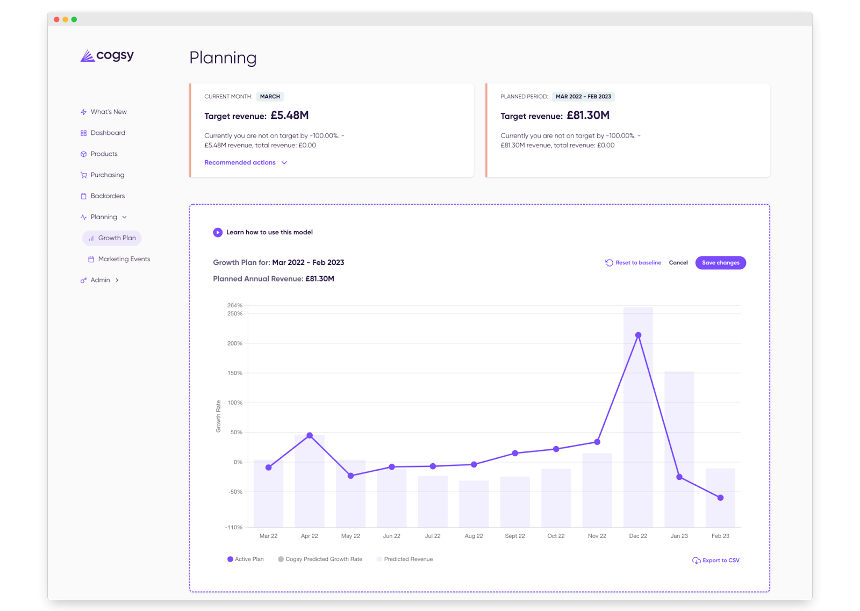Toggle Cogsy Predicted Growth Rate legend
860x611 pixels.
click(x=320, y=559)
